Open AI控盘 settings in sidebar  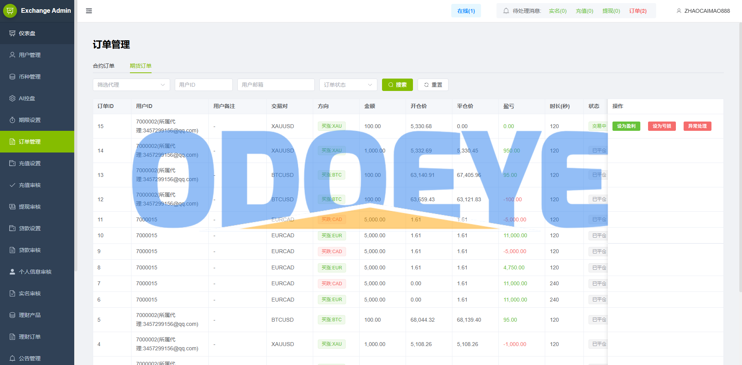tap(27, 98)
